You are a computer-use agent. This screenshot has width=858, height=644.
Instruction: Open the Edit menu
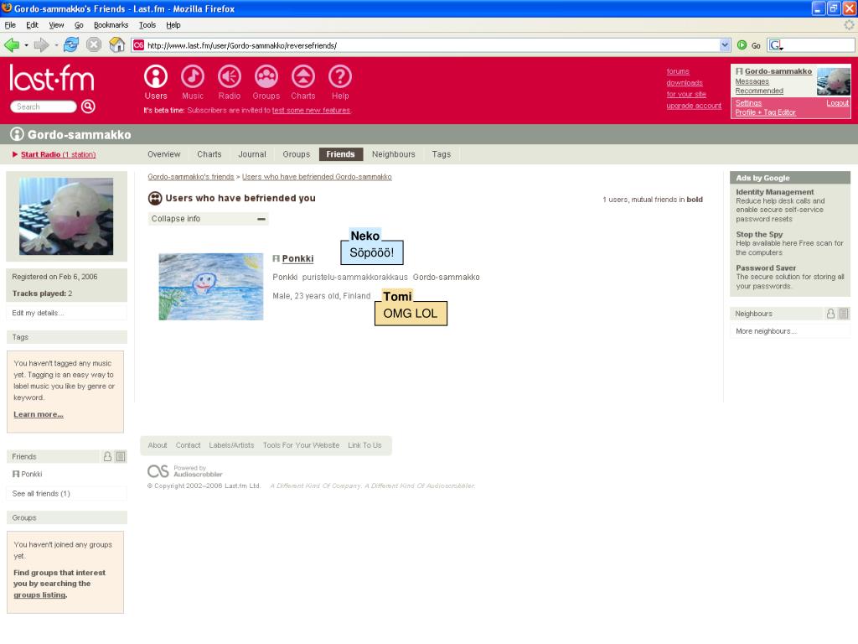point(33,25)
